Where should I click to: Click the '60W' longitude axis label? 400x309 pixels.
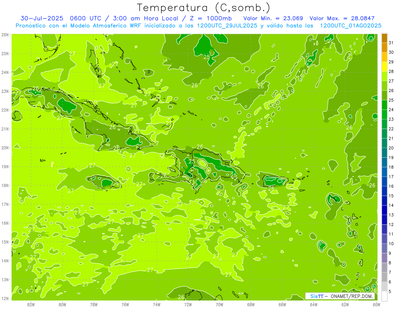[377, 304]
